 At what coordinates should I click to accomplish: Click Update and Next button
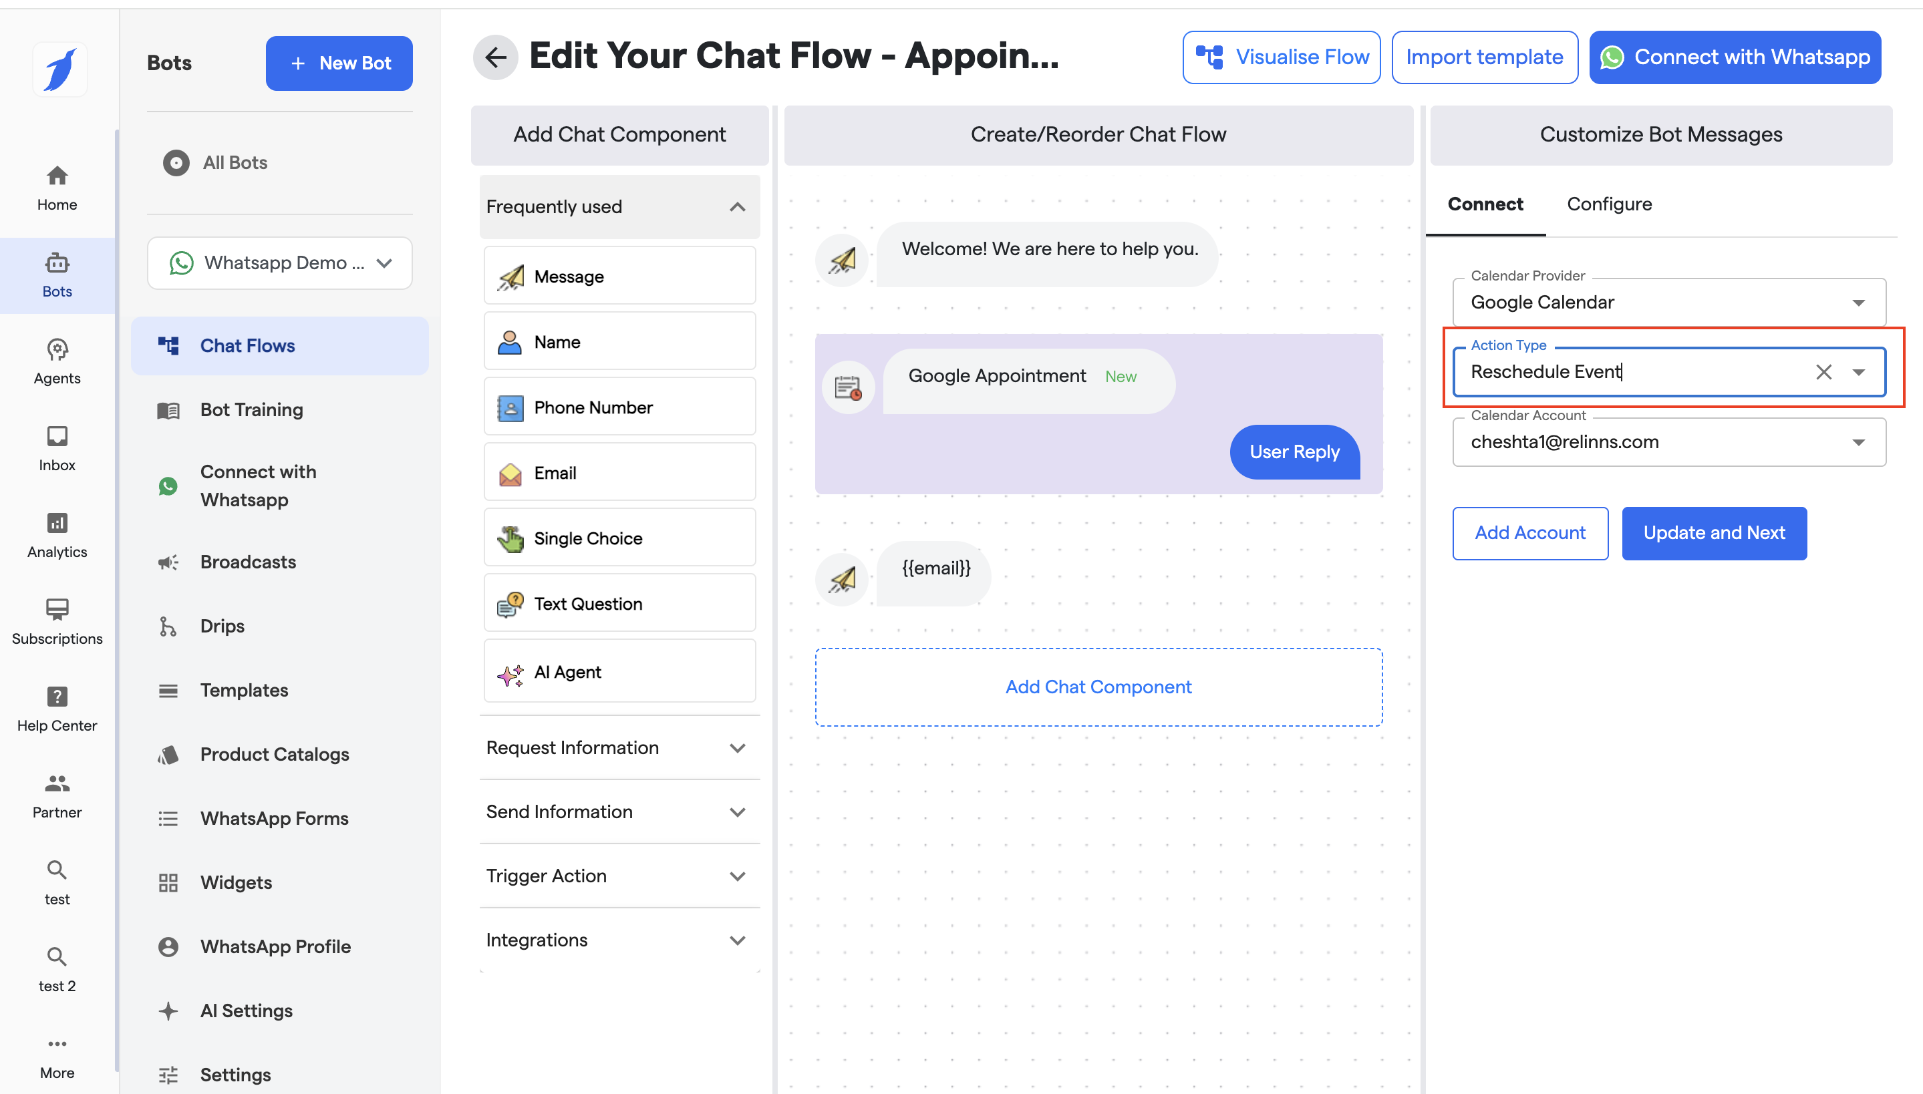[x=1713, y=533]
